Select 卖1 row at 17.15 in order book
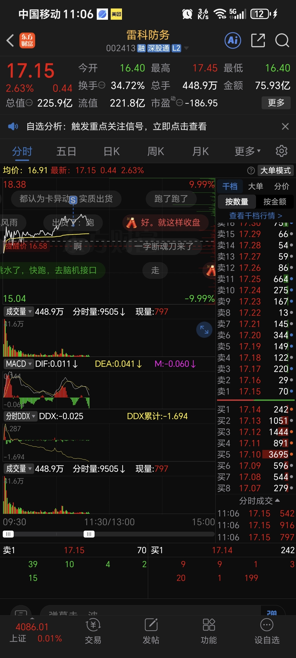The height and width of the screenshot is (658, 296). (x=255, y=391)
